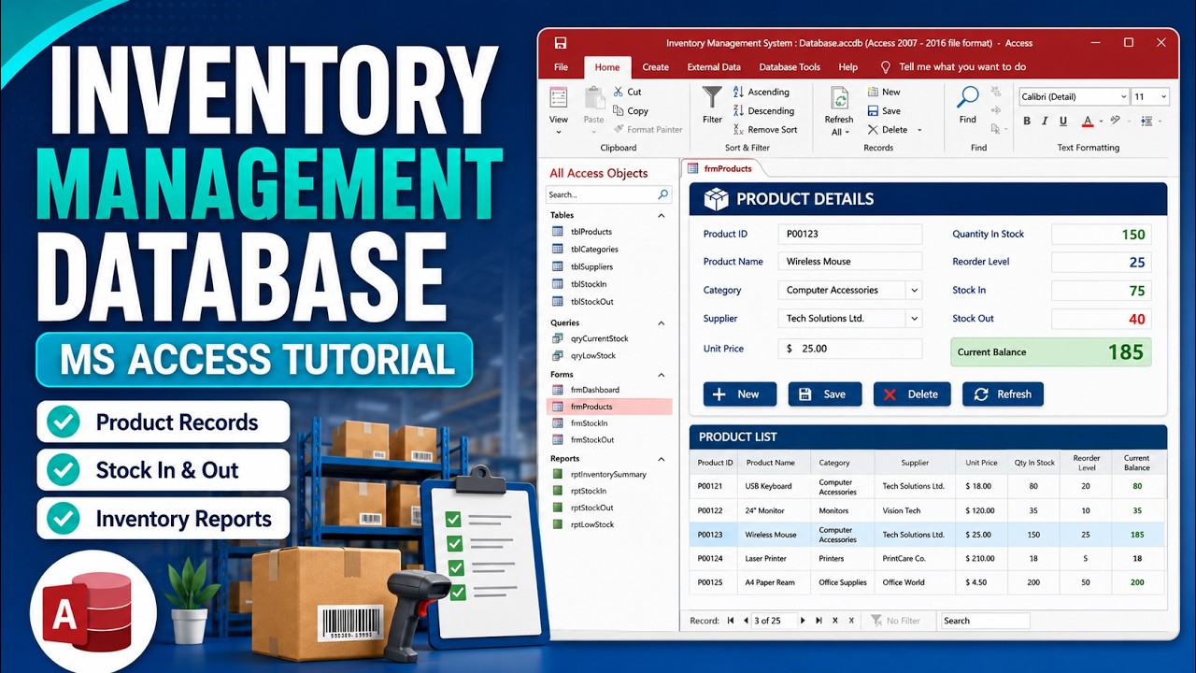Open the Category combo box dropdown arrow

click(x=914, y=291)
